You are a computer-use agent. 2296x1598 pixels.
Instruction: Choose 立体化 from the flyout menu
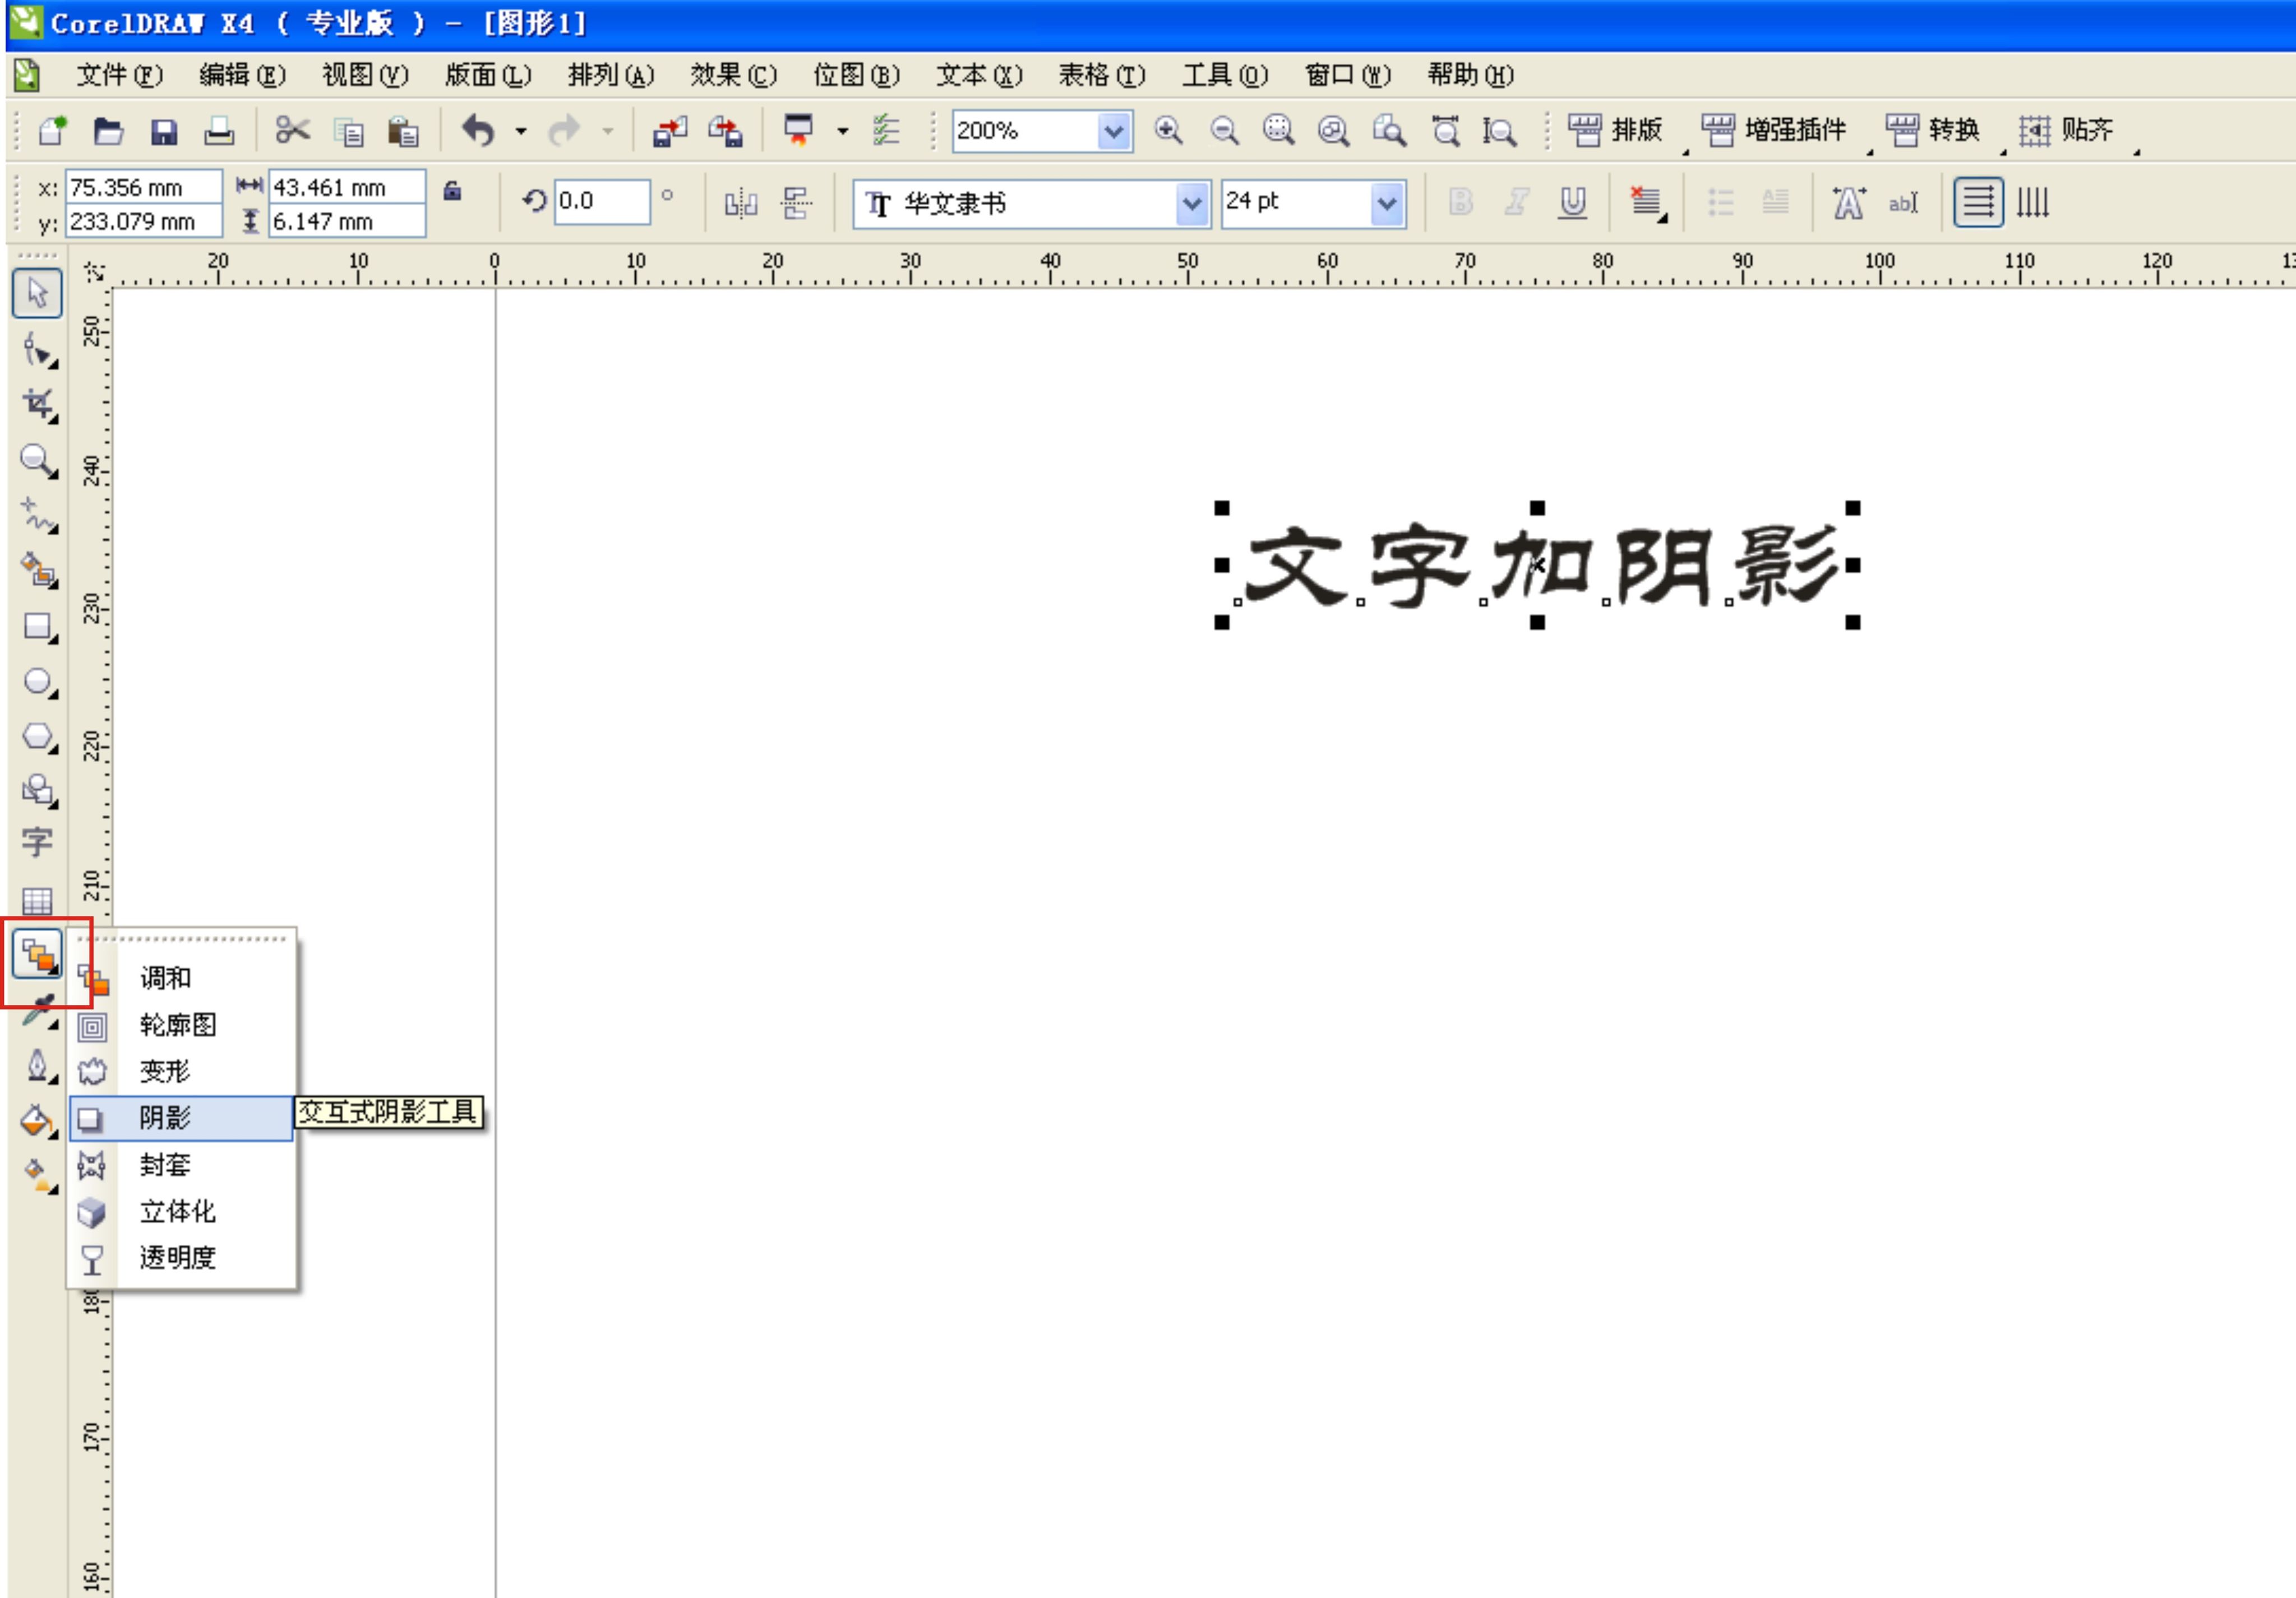point(181,1211)
